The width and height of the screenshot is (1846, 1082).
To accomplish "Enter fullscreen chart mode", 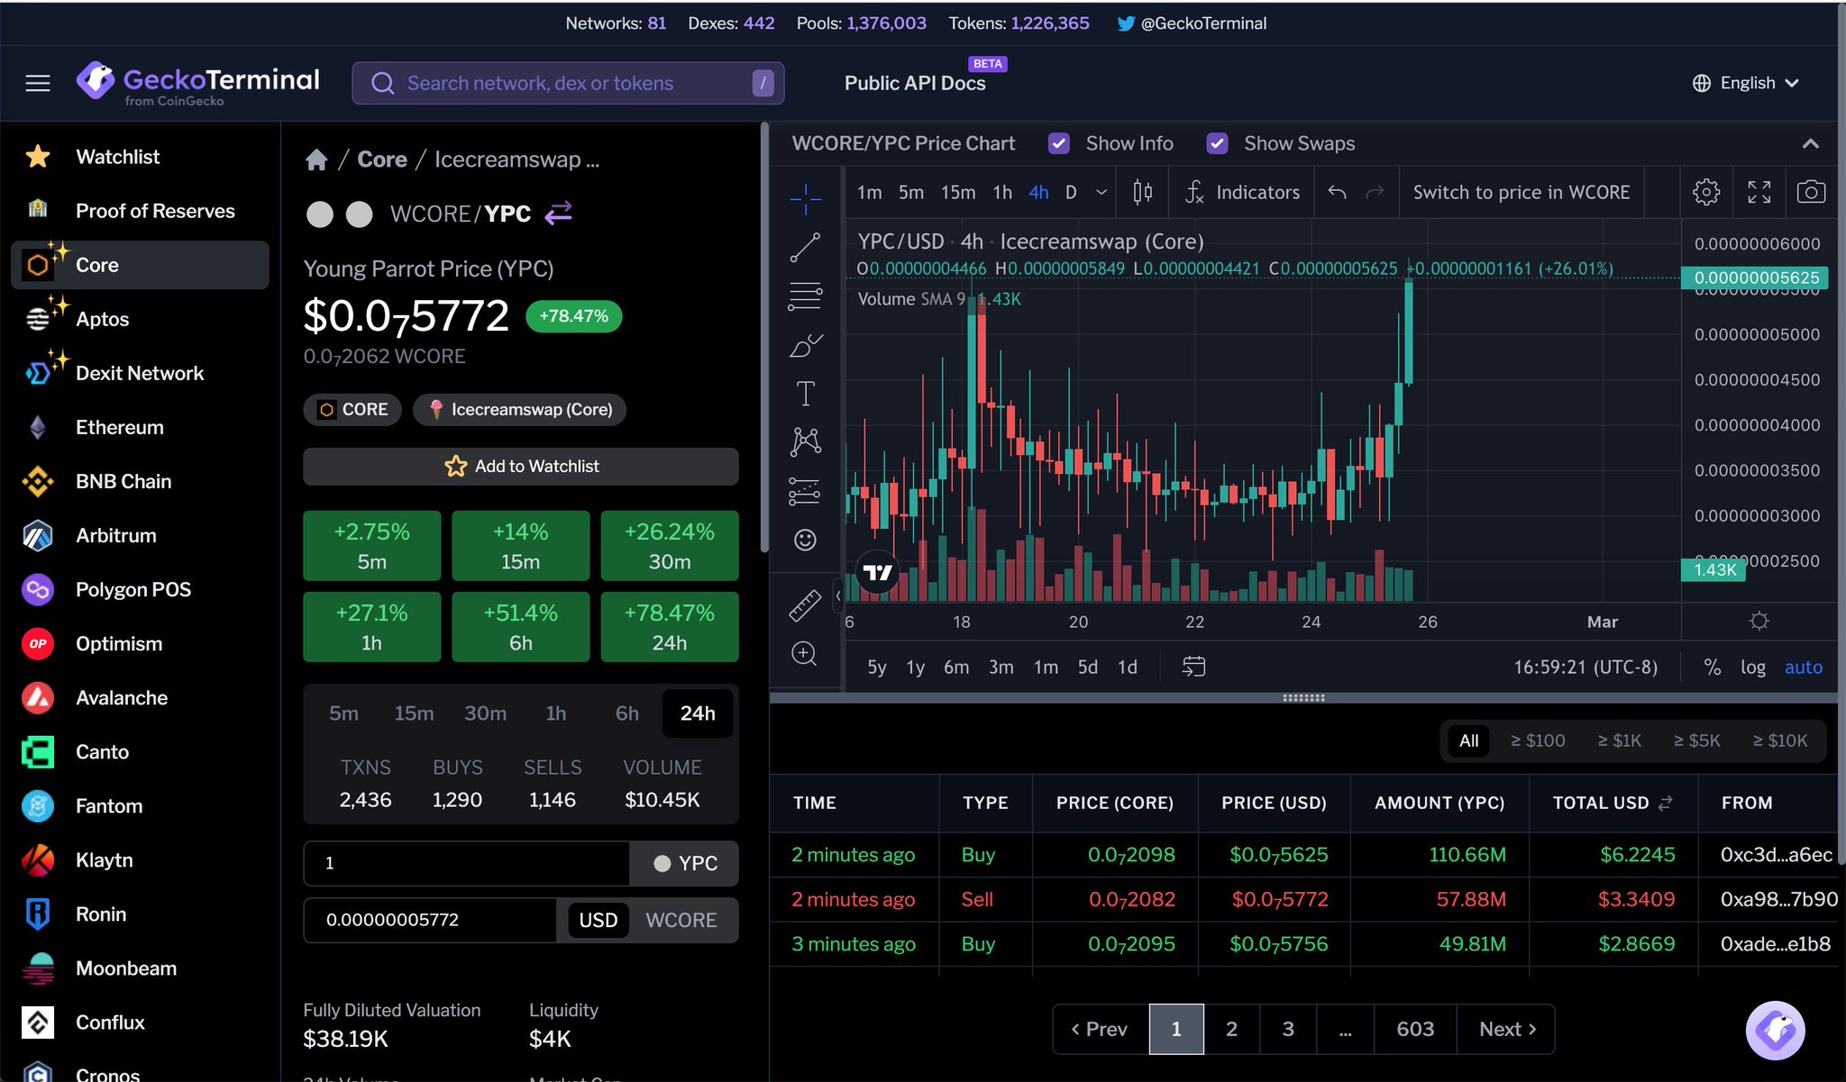I will click(x=1759, y=192).
